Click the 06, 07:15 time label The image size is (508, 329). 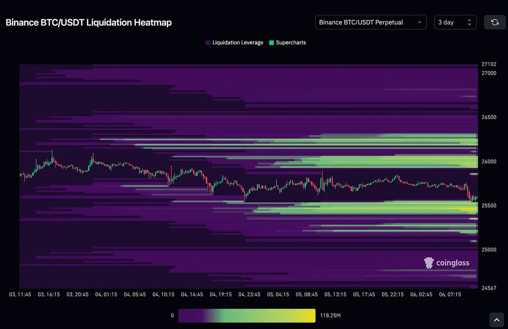click(450, 294)
